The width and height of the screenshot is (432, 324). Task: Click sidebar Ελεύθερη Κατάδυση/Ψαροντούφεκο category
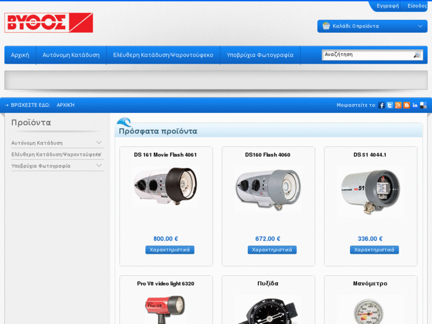click(x=56, y=155)
